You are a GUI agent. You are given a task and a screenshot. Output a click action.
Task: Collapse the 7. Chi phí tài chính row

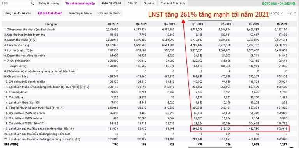click(5, 61)
